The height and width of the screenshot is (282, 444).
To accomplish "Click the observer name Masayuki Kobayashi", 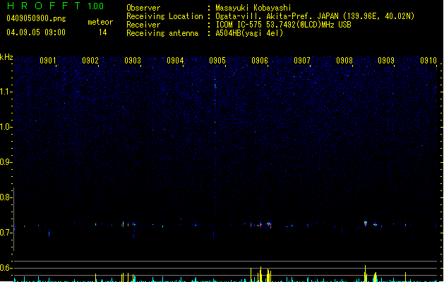I will 253,8.
